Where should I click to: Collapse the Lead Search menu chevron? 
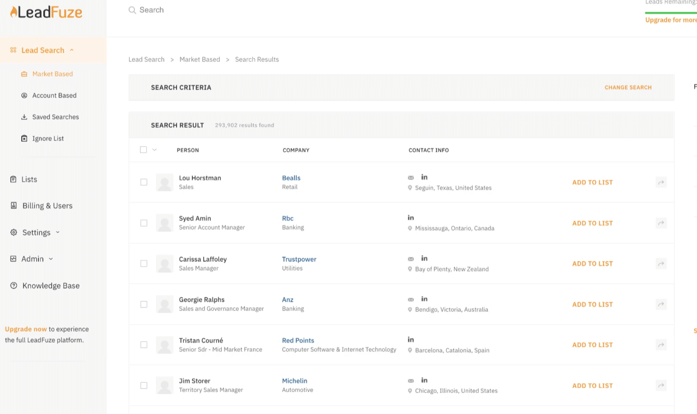click(72, 50)
